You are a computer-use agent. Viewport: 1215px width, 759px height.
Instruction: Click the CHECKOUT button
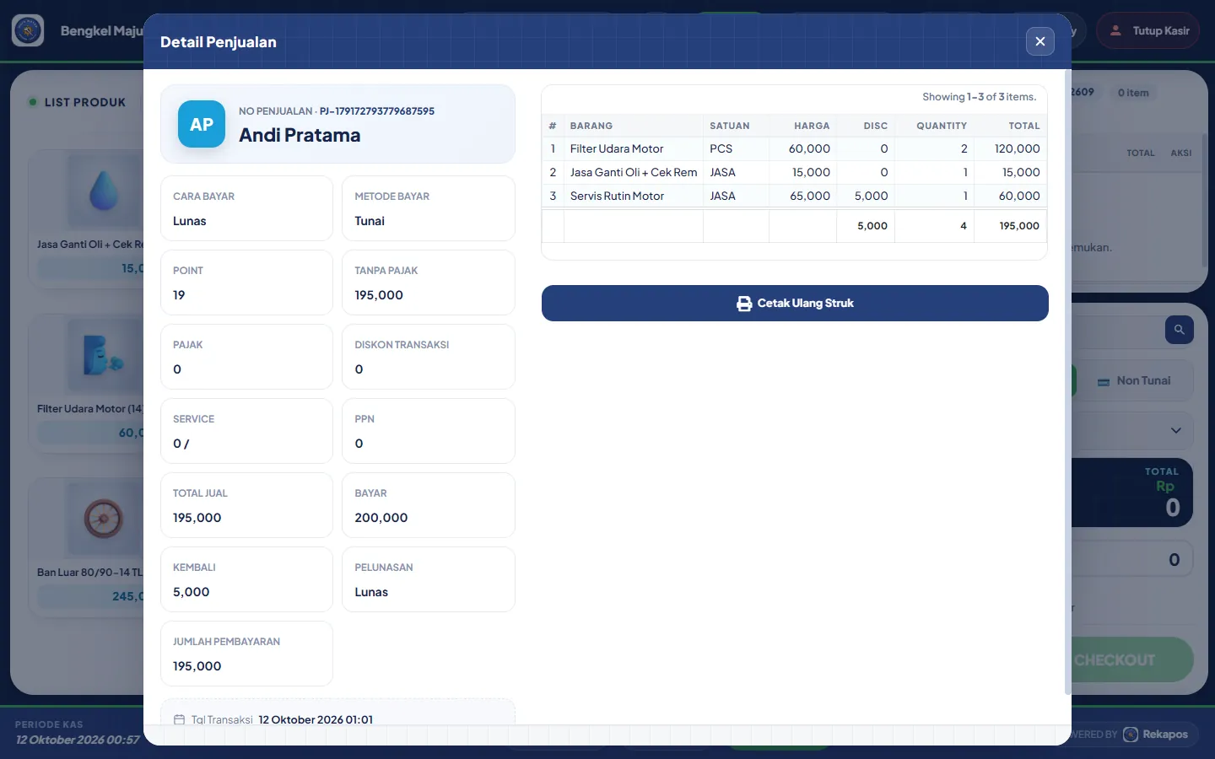[1131, 659]
